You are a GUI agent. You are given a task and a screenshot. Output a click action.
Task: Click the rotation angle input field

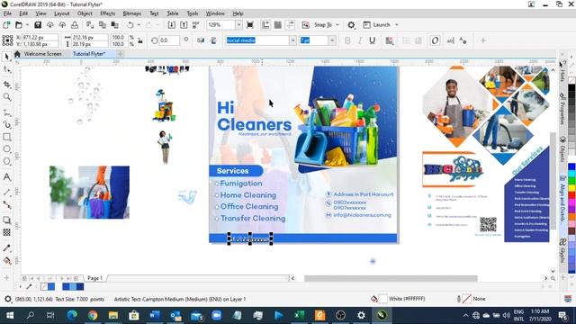point(169,40)
